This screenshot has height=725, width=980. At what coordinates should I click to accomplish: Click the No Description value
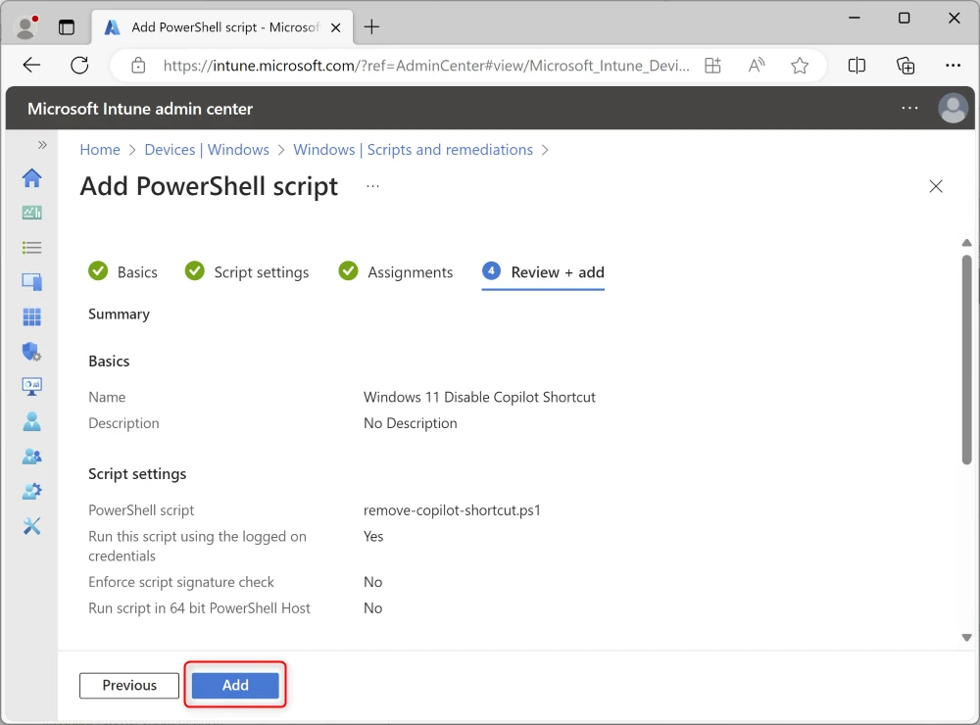[x=410, y=423]
